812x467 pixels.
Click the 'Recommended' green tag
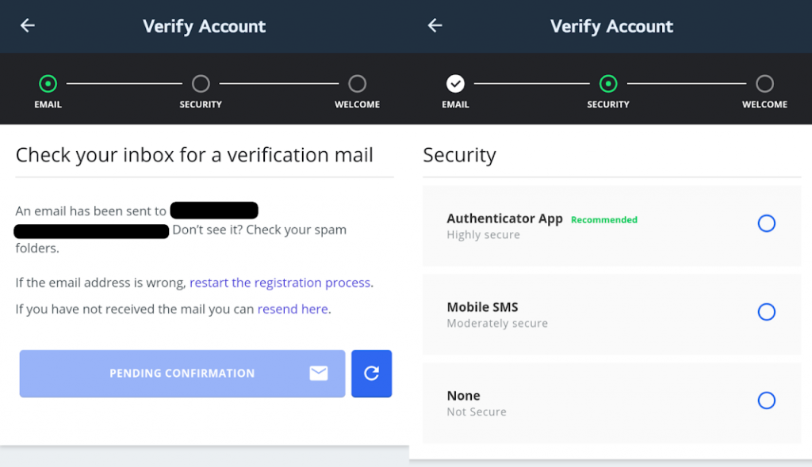click(x=604, y=220)
